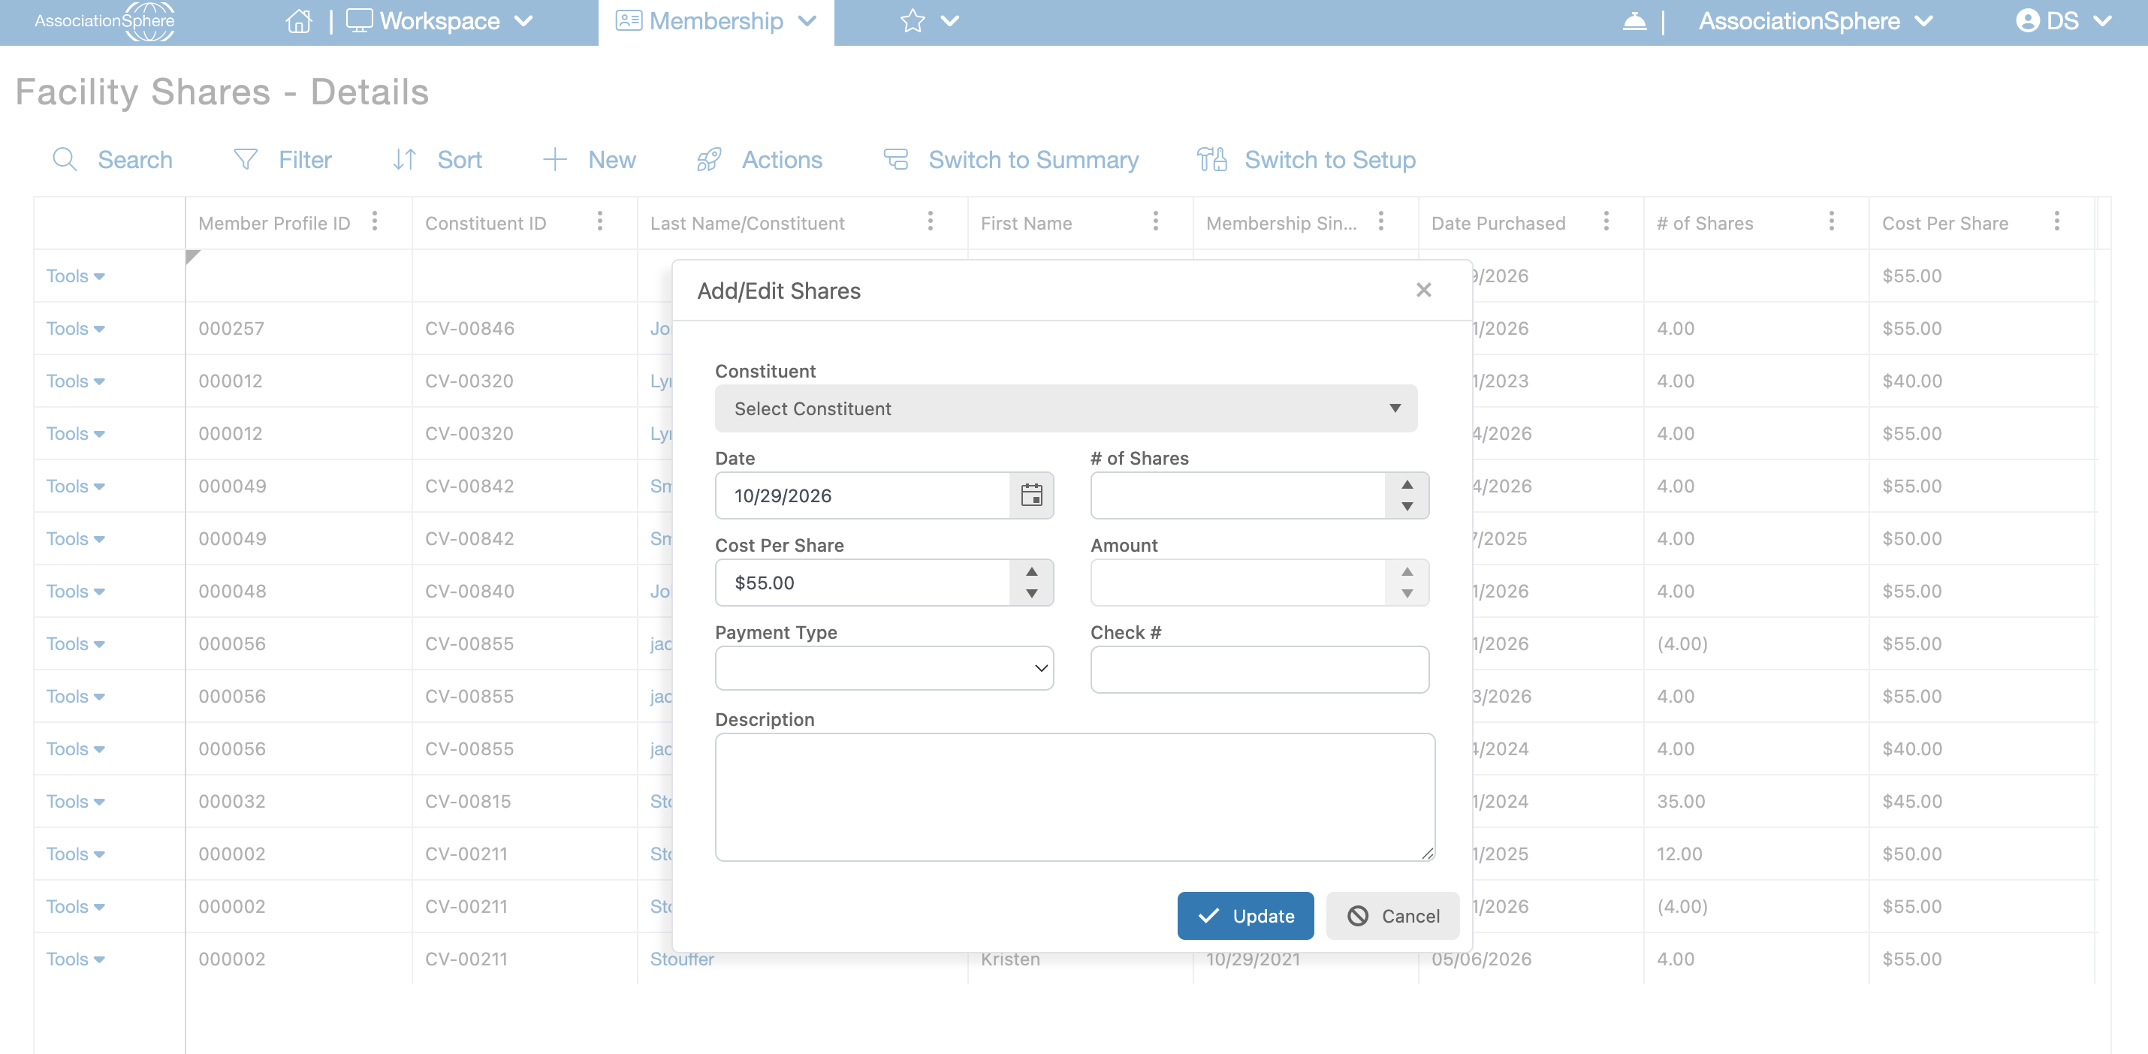Expand Tools menu for profile 000257

pos(76,328)
